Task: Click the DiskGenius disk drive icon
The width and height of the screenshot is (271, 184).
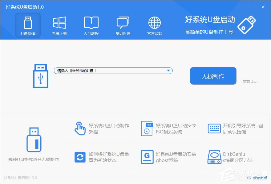Action: (215, 157)
